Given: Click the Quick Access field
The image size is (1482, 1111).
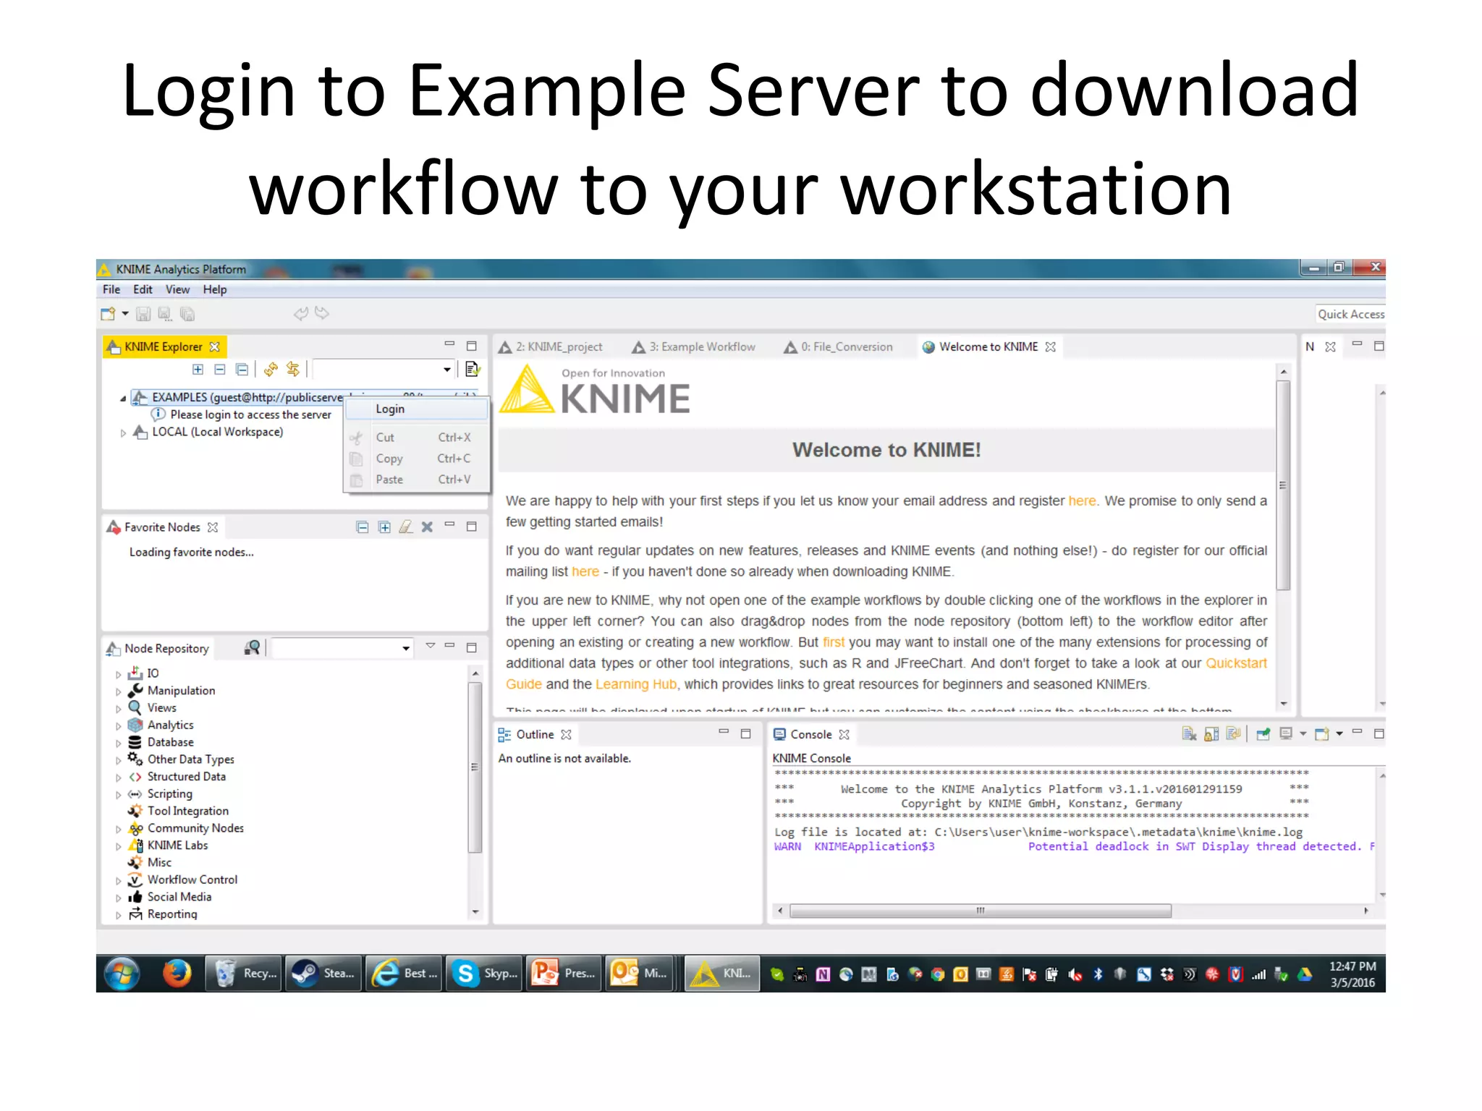Looking at the screenshot, I should click(1350, 315).
